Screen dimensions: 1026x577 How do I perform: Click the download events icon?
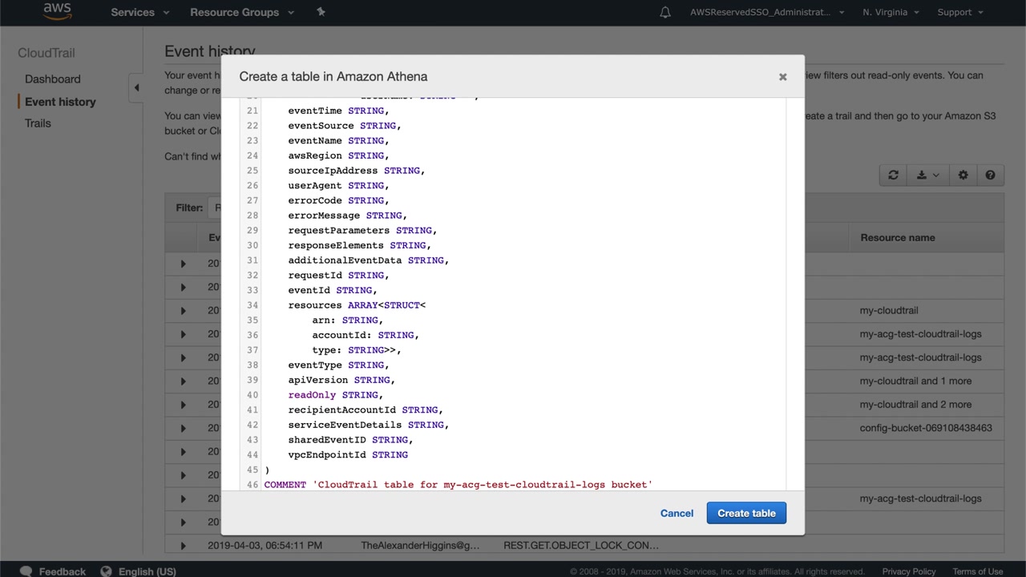tap(927, 176)
